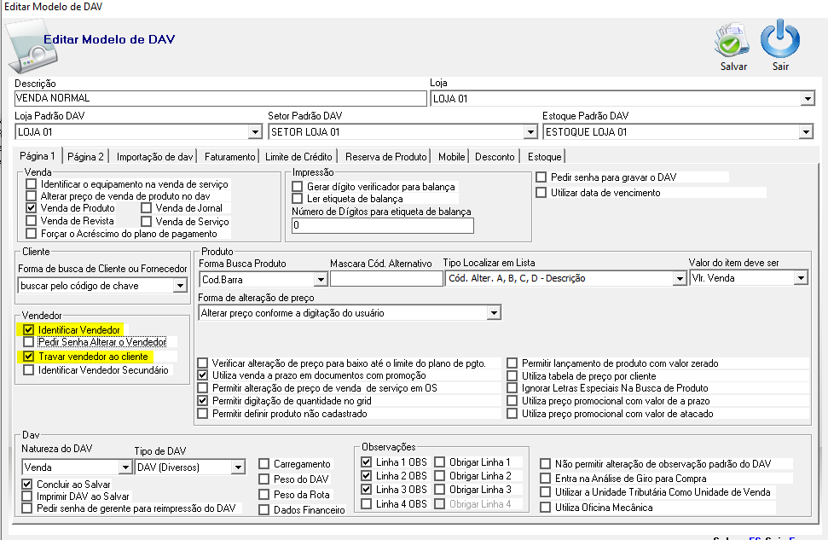Image resolution: width=828 pixels, height=540 pixels.
Task: Check the Dados Financeiro option
Action: point(264,510)
